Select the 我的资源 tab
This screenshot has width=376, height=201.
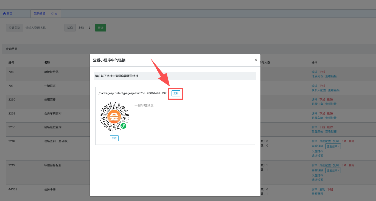click(40, 14)
